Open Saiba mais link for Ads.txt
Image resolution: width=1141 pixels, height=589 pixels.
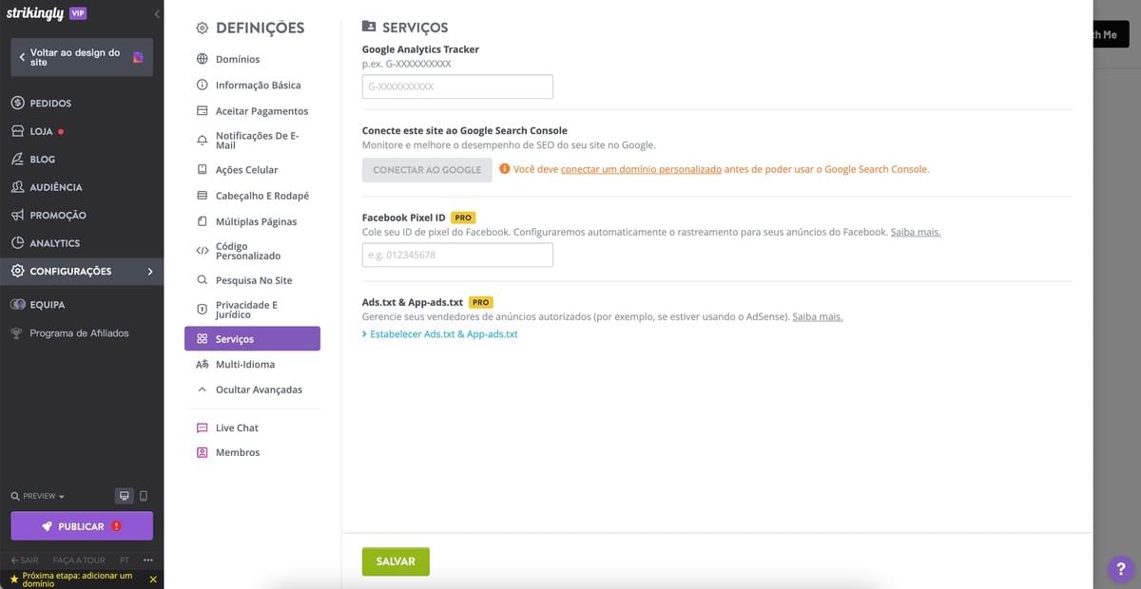[x=818, y=316]
